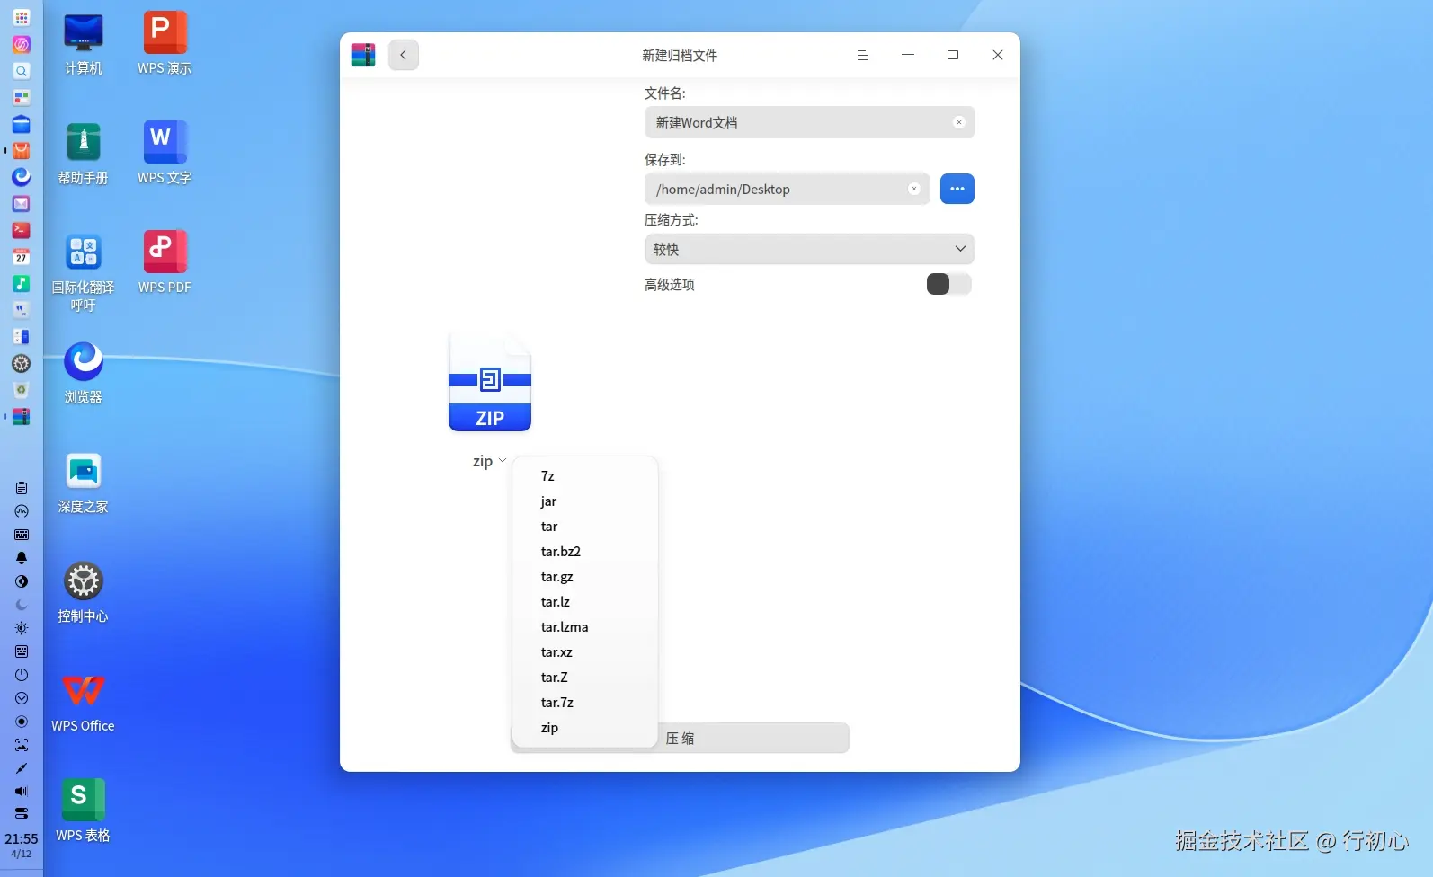Choose tar.lzma from the format list
The height and width of the screenshot is (877, 1433).
click(585, 627)
